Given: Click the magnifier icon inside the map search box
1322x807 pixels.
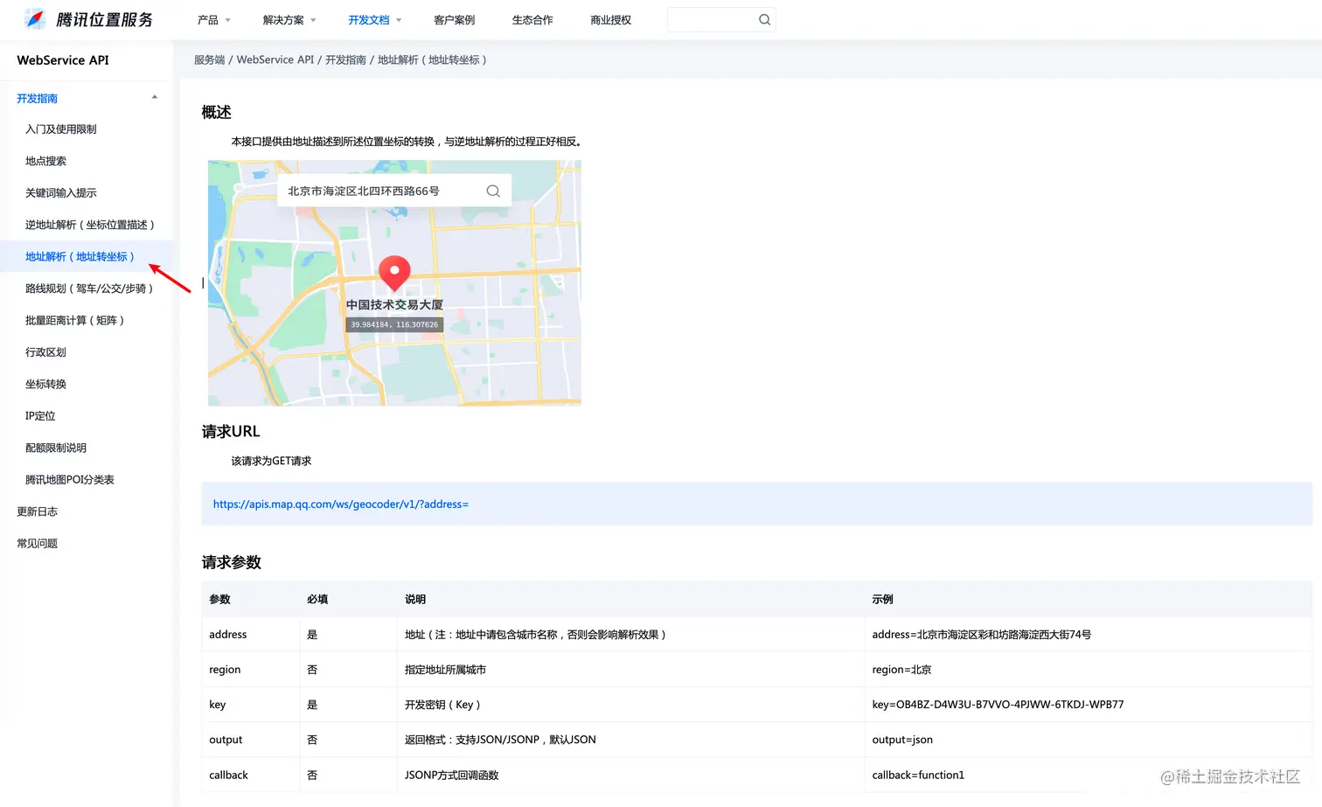Looking at the screenshot, I should (492, 190).
